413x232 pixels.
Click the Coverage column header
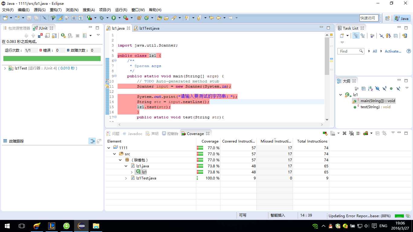click(208, 141)
